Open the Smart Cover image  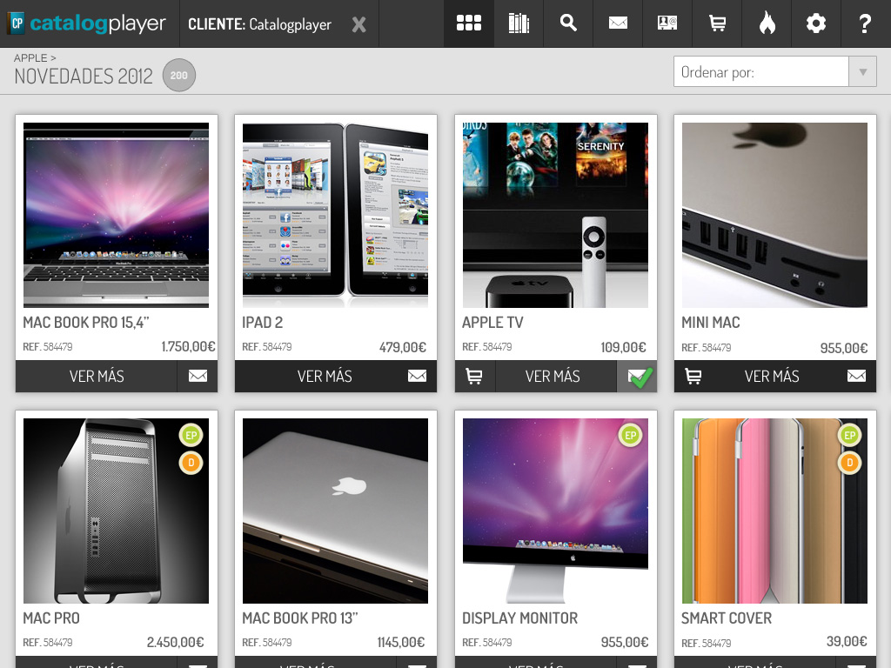point(774,511)
